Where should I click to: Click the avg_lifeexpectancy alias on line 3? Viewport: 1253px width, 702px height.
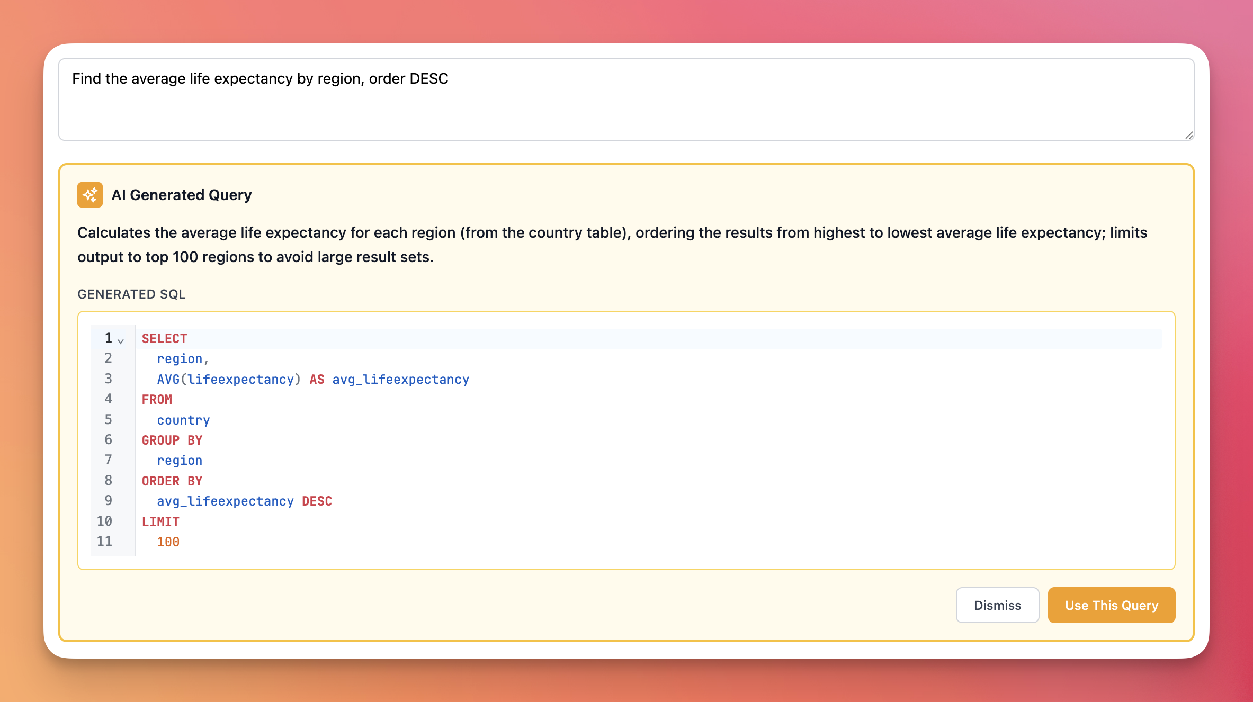tap(400, 380)
